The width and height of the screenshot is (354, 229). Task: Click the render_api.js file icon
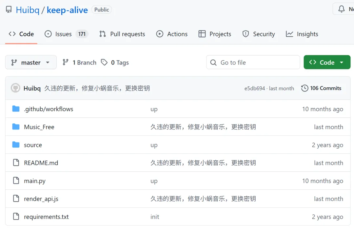pyautogui.click(x=16, y=198)
